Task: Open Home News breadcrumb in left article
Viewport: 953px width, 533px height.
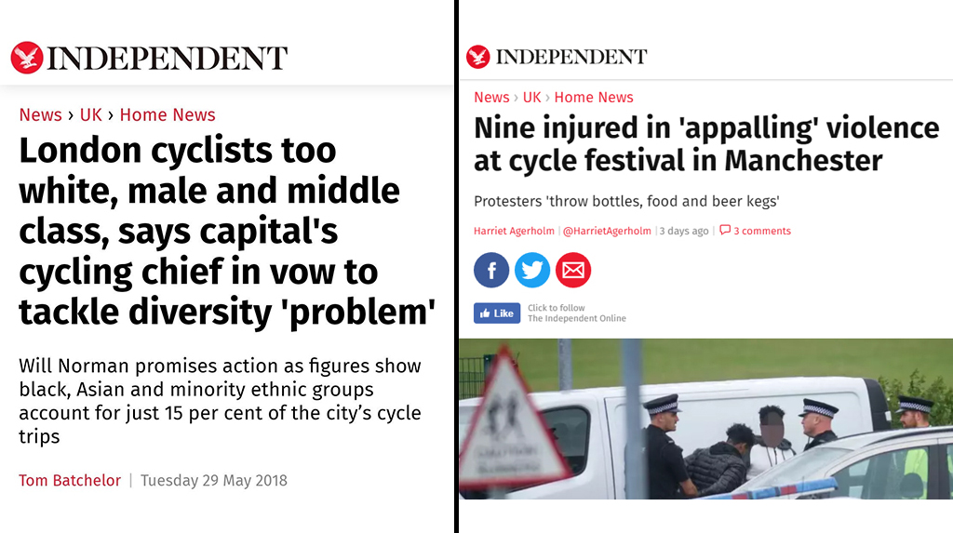Action: coord(168,114)
